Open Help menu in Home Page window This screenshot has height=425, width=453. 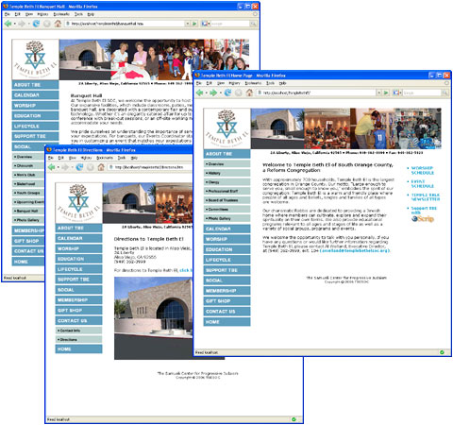[x=282, y=83]
